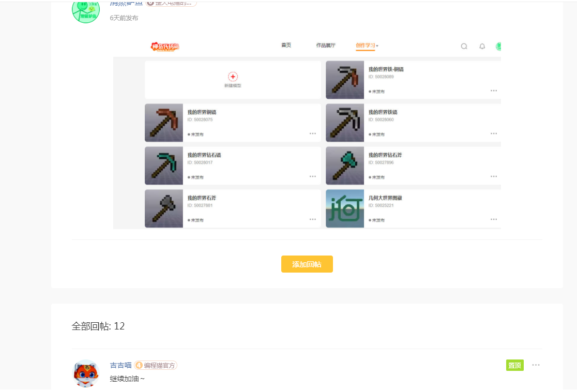Screen dimensions: 577x390
Task: Click the 神奇代码岛 logo in the posted screenshot
Action: point(165,47)
